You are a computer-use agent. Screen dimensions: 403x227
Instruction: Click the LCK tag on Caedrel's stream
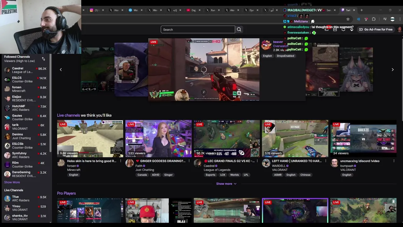[223, 175]
